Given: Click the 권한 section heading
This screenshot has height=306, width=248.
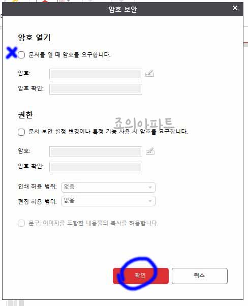Looking at the screenshot, I should point(25,115).
